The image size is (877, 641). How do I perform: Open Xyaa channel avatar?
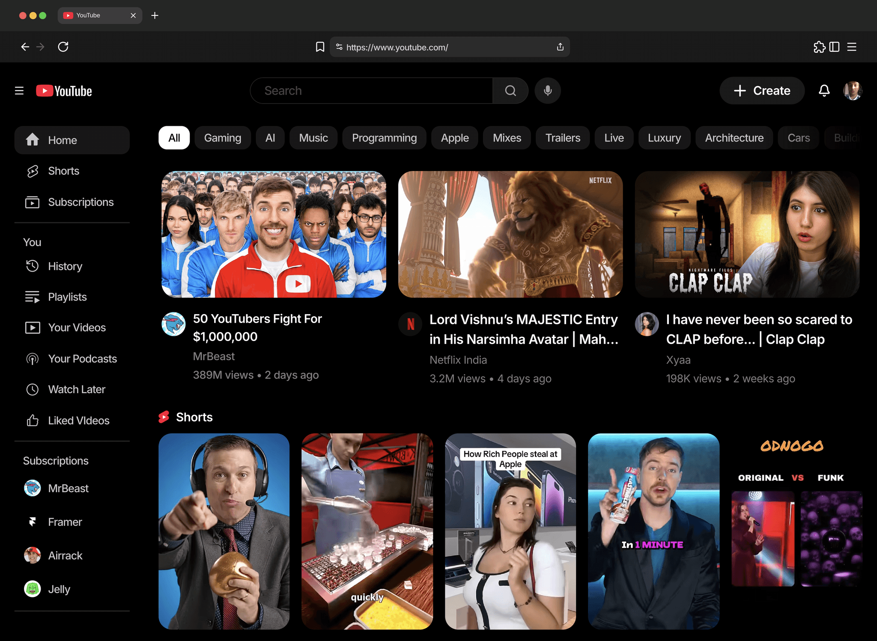tap(647, 324)
